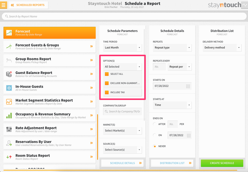Open the Time Period Last Month dropdown
The width and height of the screenshot is (248, 172).
click(122, 48)
